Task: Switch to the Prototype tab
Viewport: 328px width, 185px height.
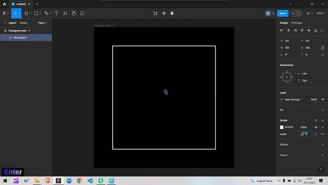Action: tap(297, 23)
